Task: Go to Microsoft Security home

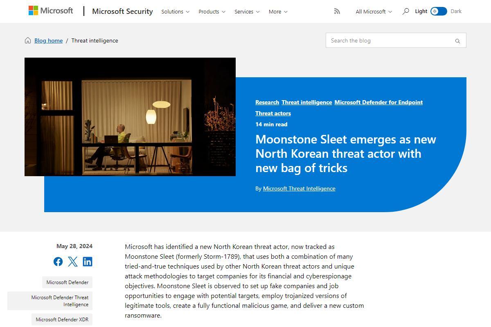Action: pyautogui.click(x=122, y=11)
